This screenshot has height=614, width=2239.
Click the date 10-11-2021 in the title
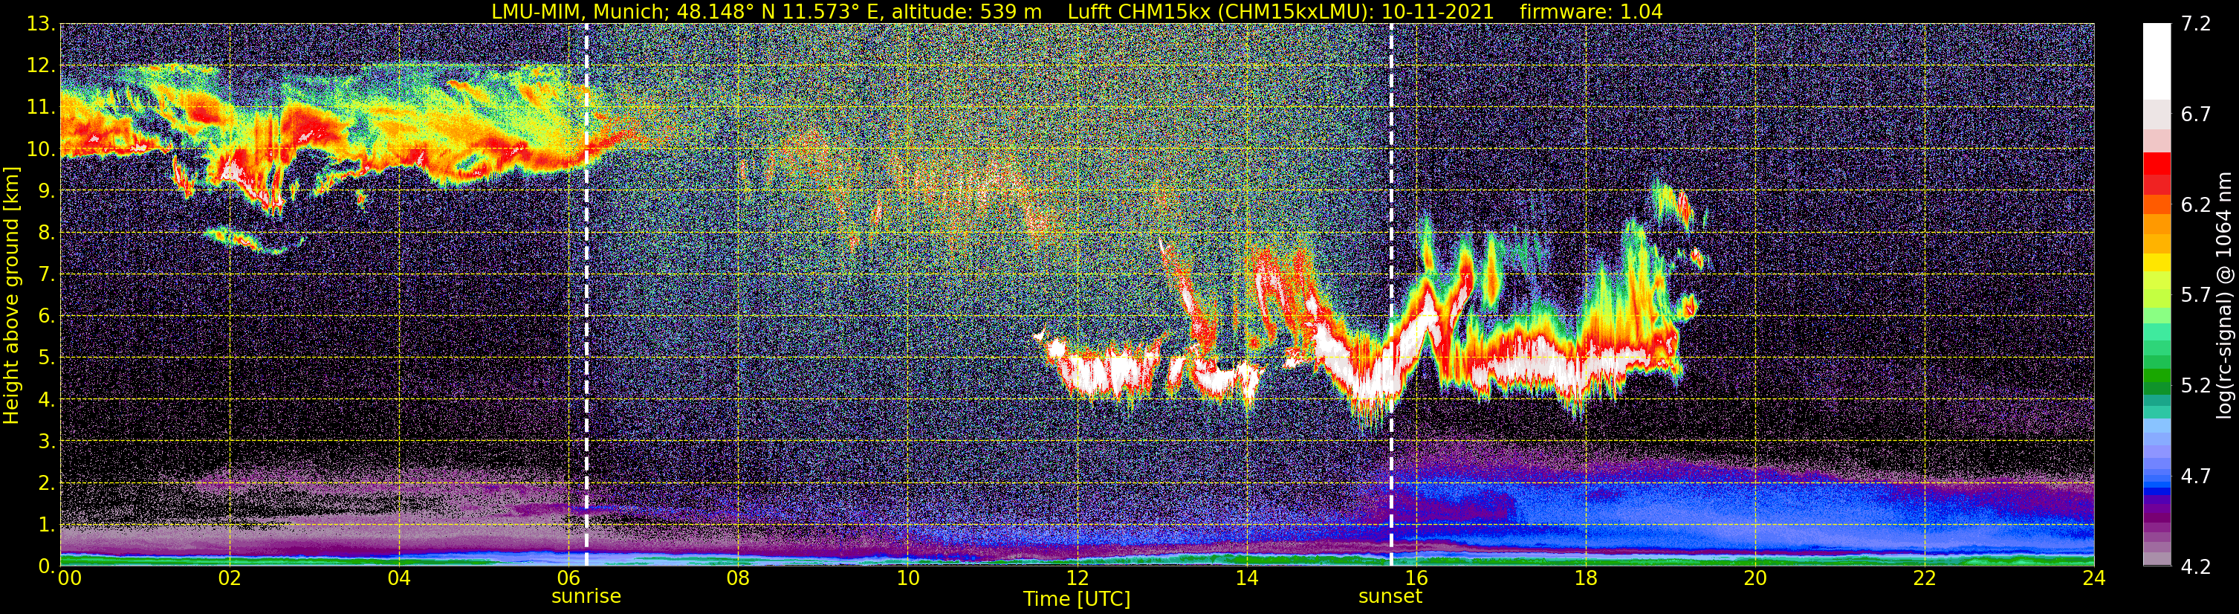click(1439, 11)
